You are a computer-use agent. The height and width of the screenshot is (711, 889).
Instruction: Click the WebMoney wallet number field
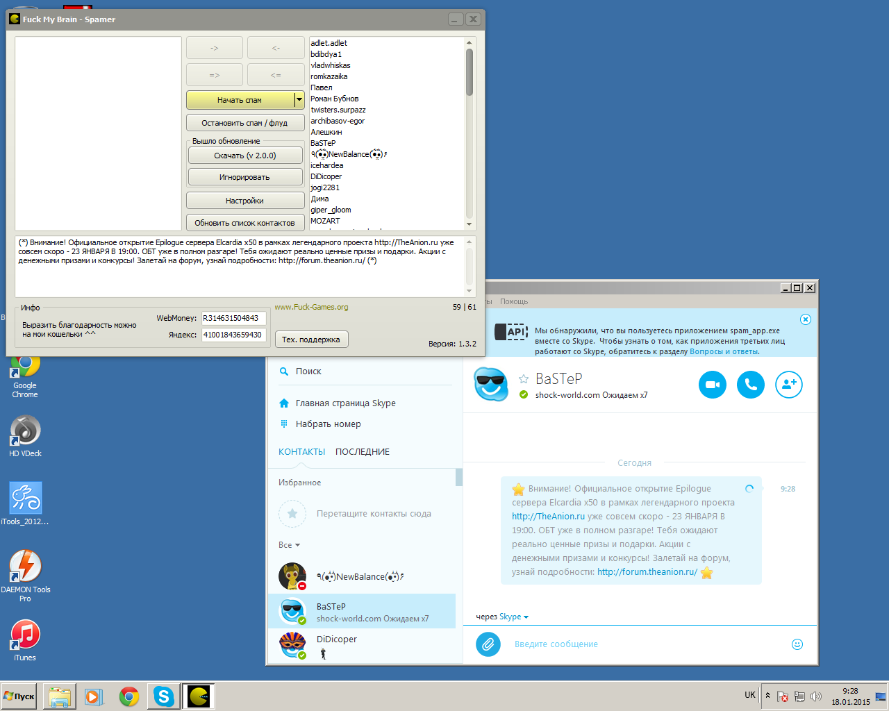point(234,318)
